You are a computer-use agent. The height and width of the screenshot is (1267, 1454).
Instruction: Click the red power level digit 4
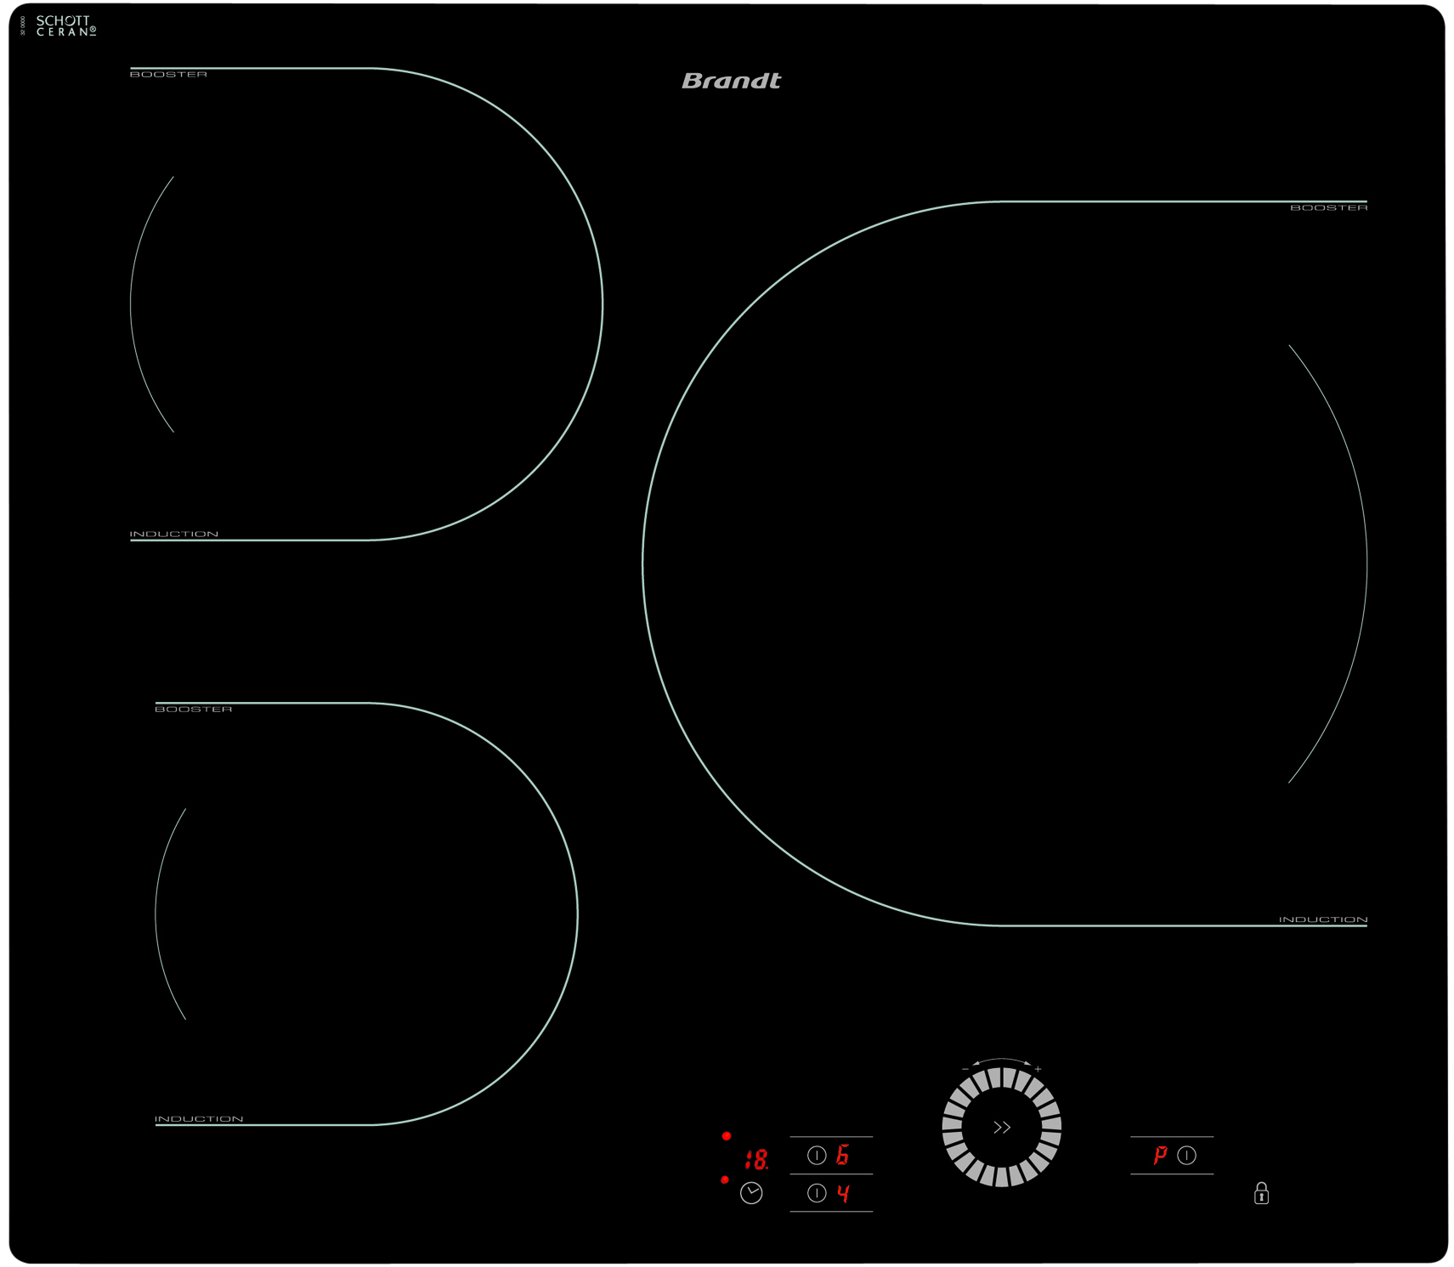point(842,1193)
